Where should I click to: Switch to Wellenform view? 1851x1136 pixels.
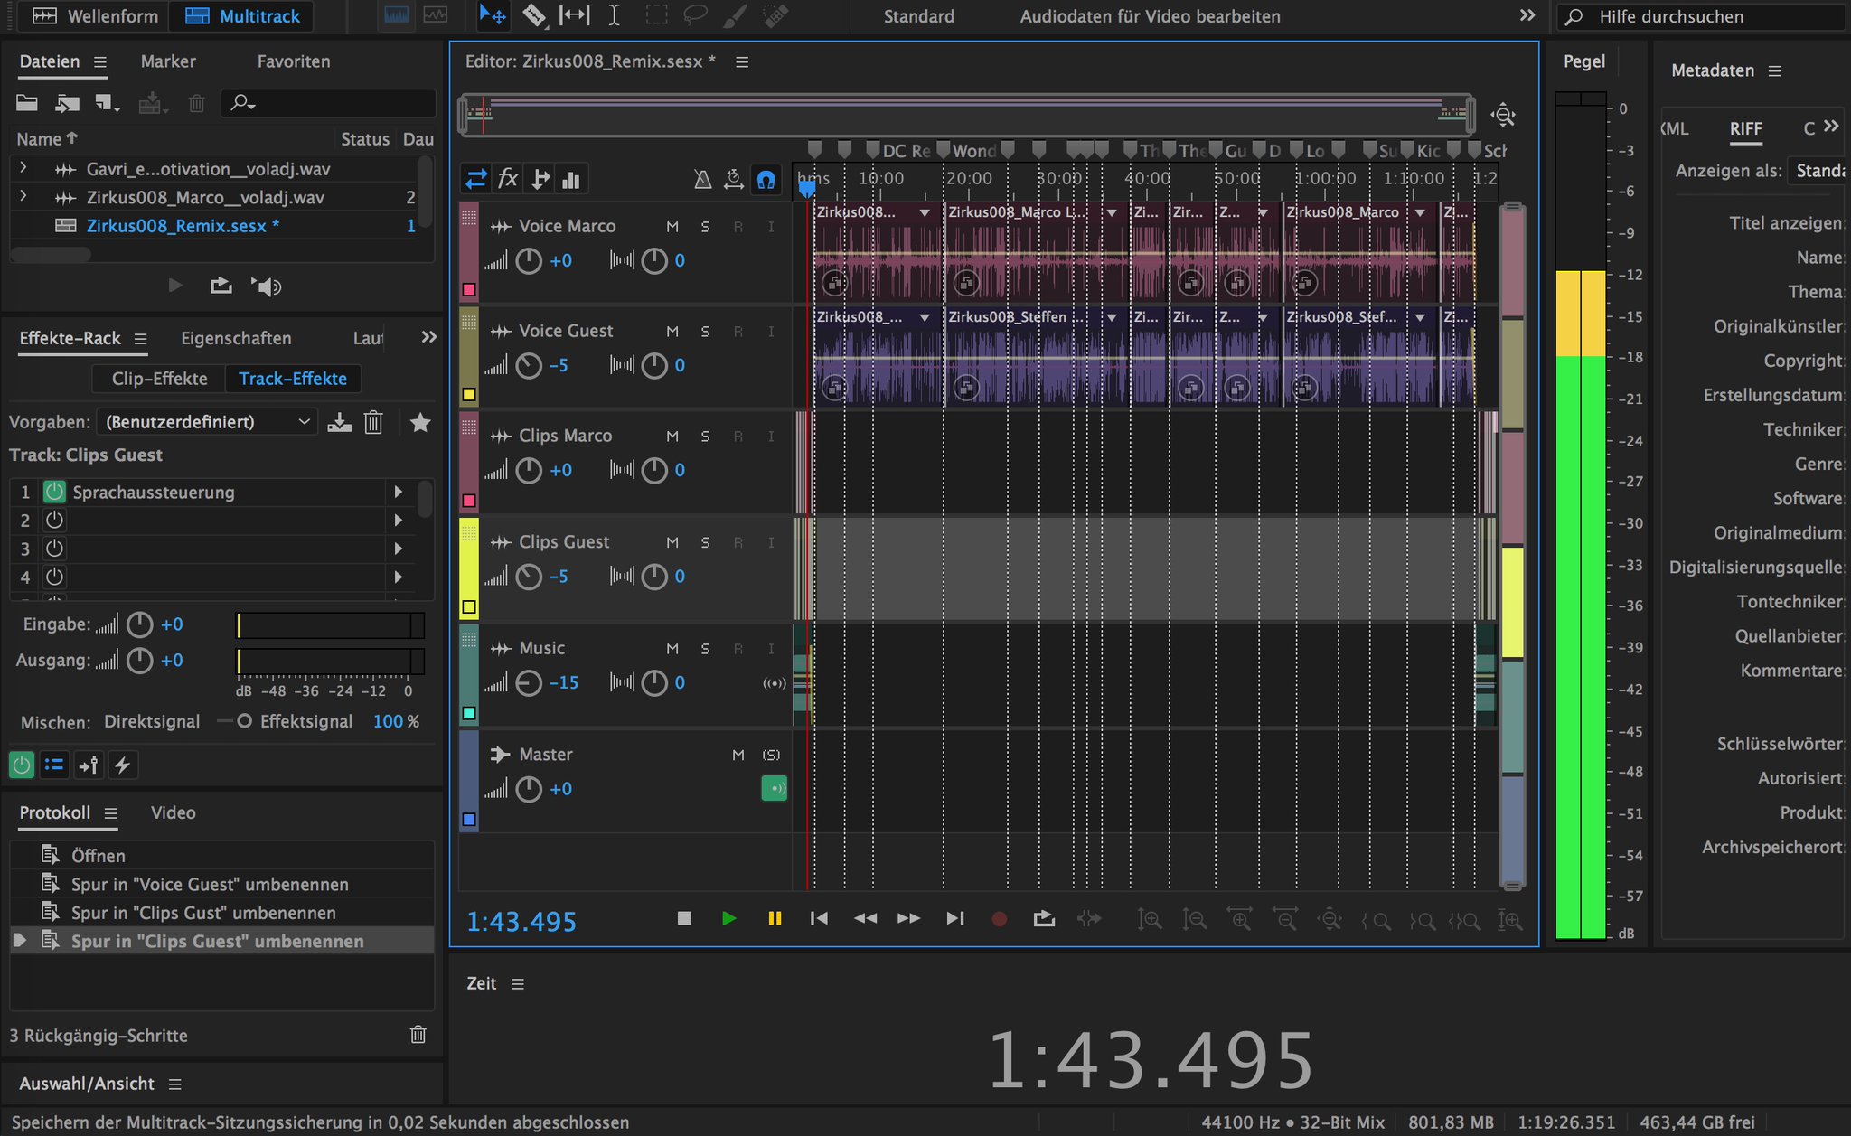coord(95,16)
